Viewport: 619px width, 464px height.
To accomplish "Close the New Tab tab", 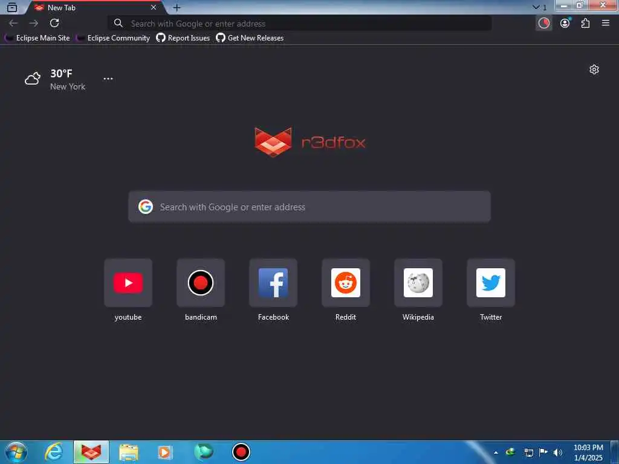I will pos(154,7).
